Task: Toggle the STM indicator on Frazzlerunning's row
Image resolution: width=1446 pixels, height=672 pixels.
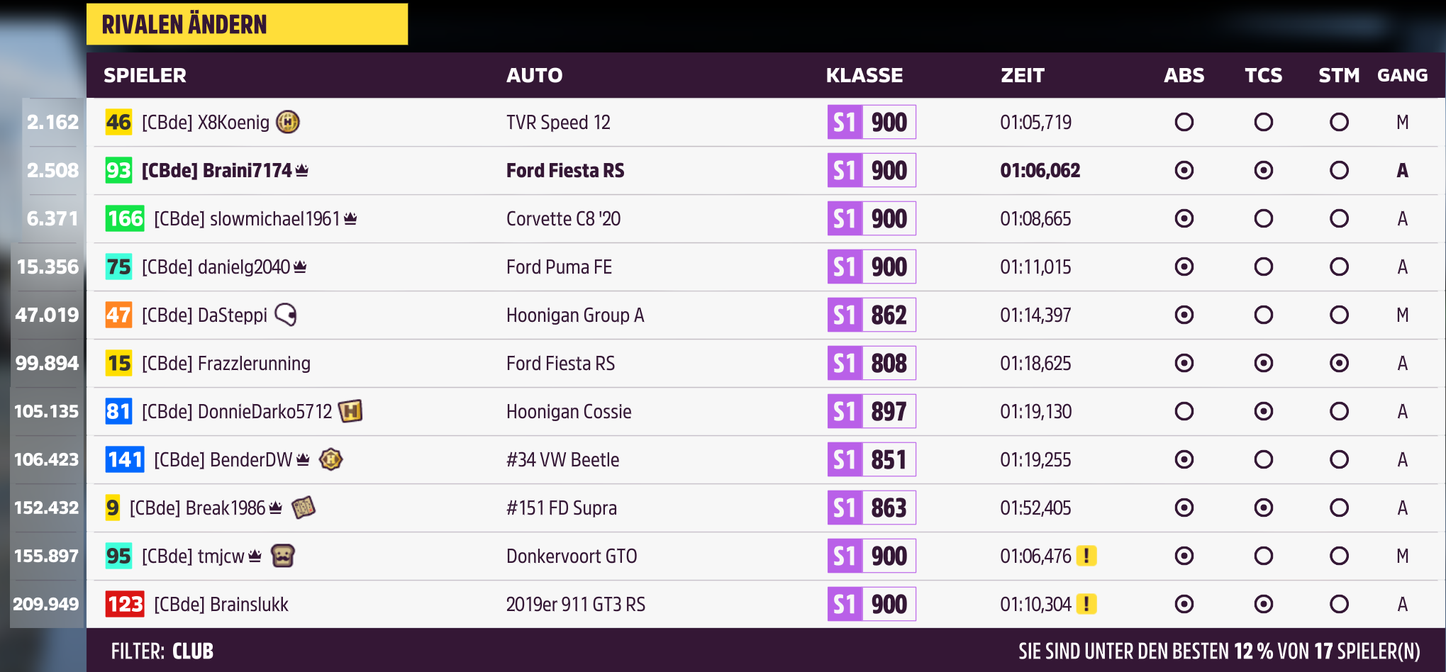Action: pyautogui.click(x=1339, y=363)
